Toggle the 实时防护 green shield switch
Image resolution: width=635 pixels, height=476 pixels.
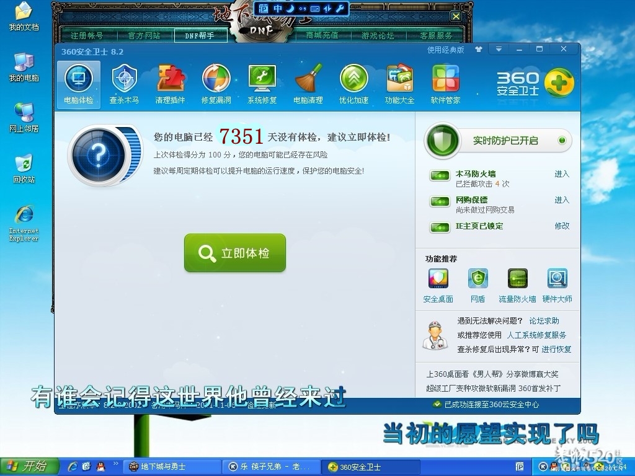[442, 141]
